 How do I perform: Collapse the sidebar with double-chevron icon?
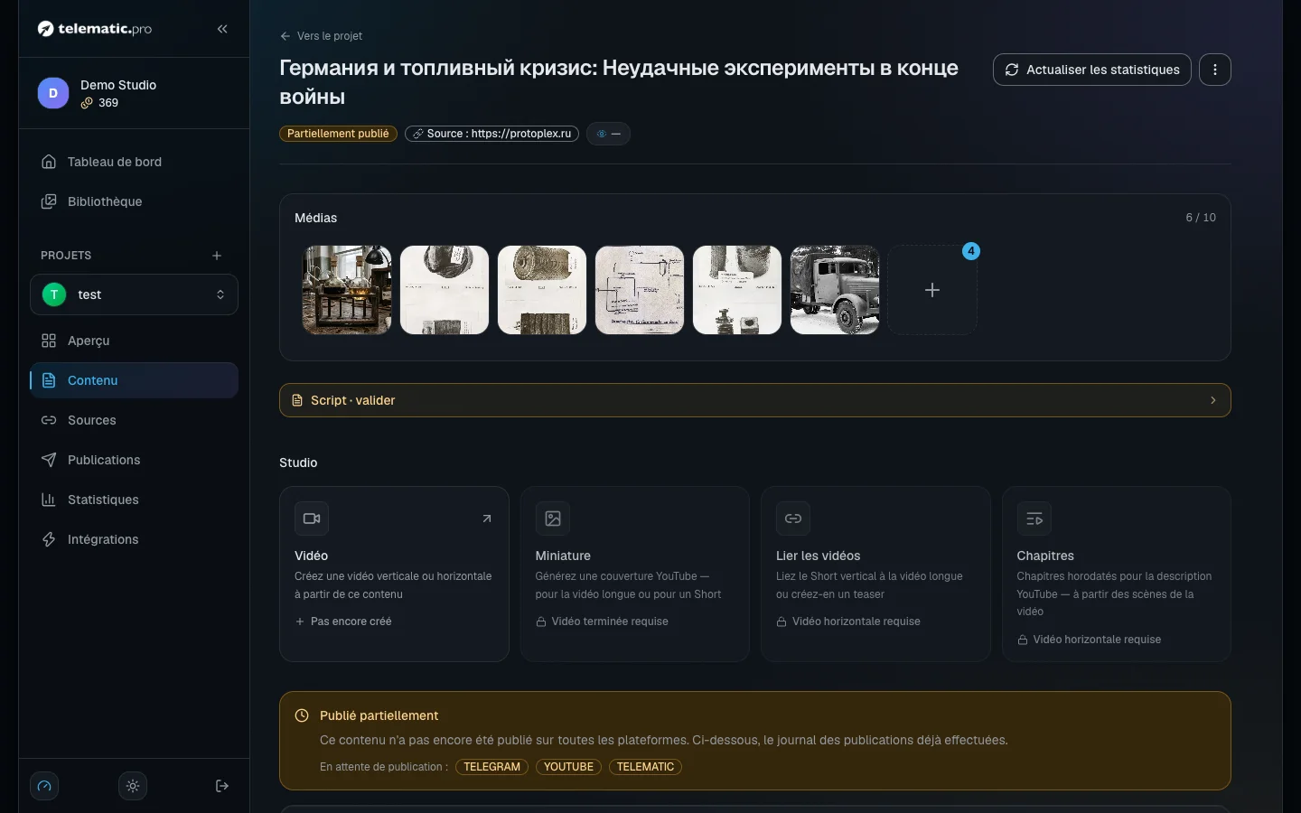pos(222,29)
